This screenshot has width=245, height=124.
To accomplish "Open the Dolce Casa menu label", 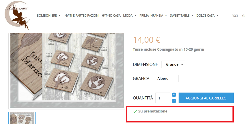I will (205, 16).
